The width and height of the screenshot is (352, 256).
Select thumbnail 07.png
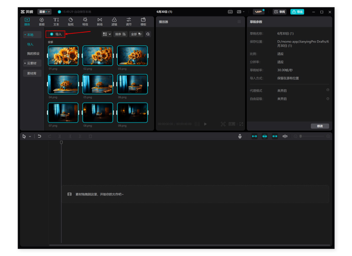(63, 113)
